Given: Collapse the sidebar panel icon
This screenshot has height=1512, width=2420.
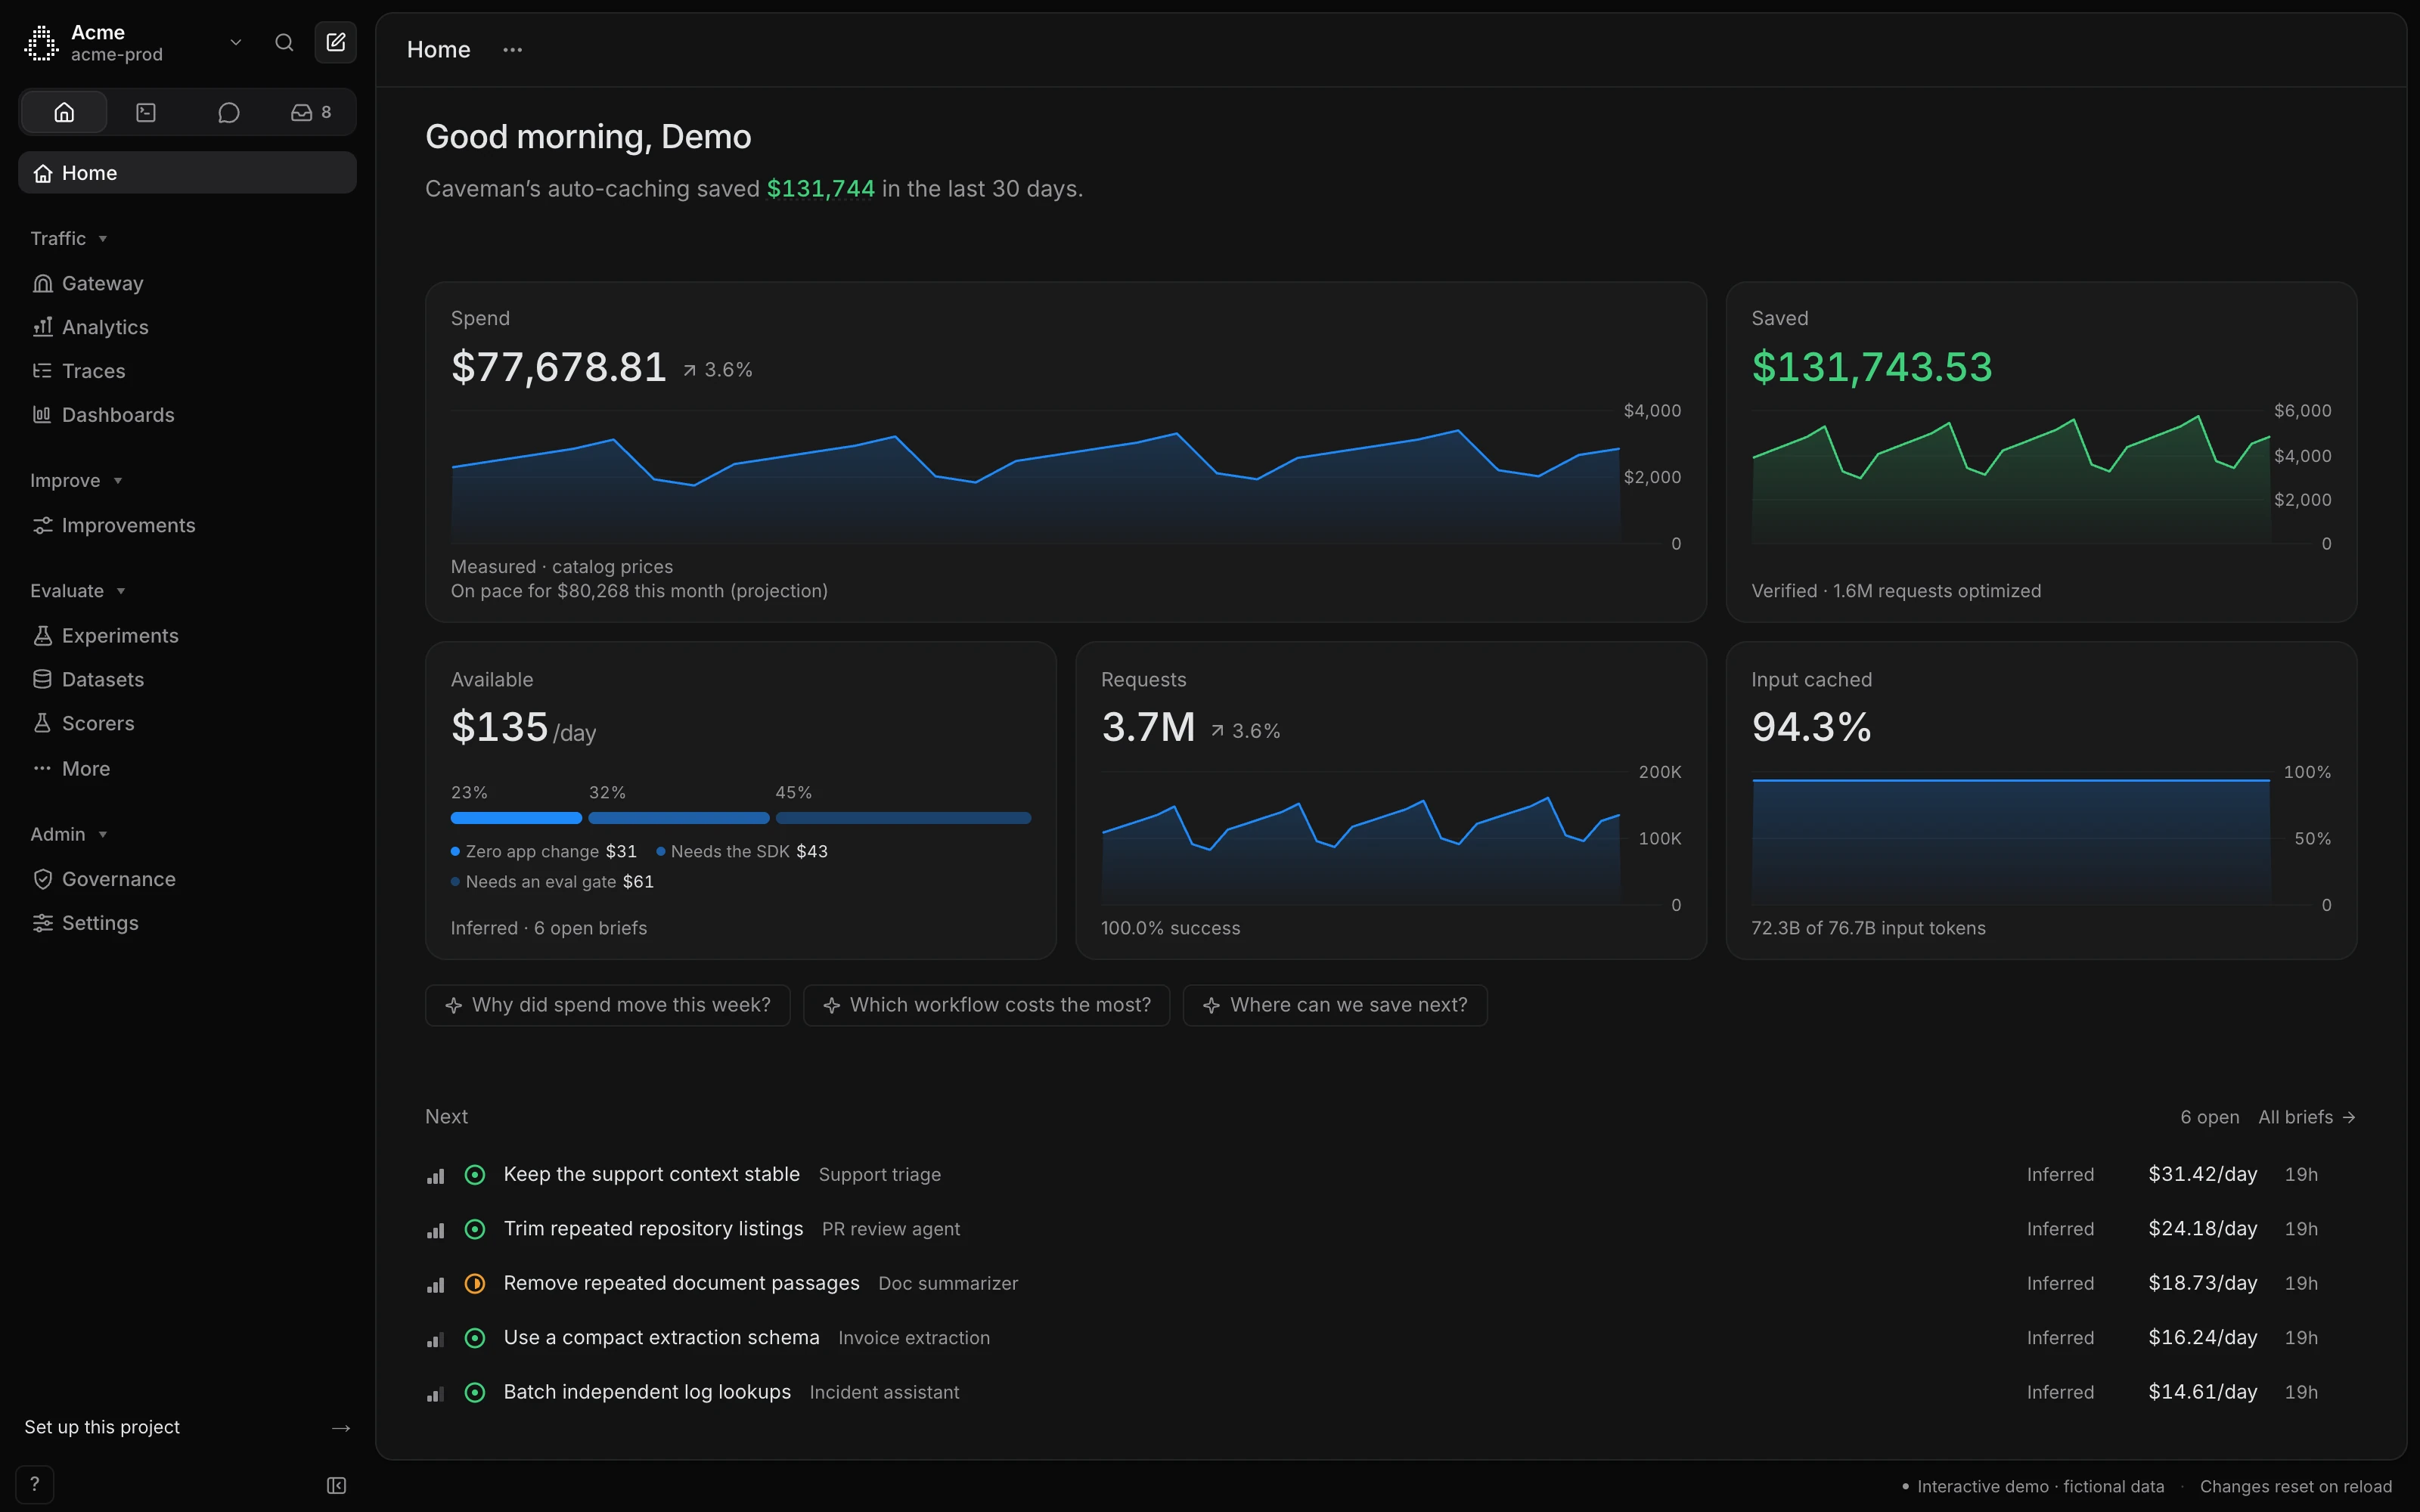Looking at the screenshot, I should pyautogui.click(x=337, y=1485).
